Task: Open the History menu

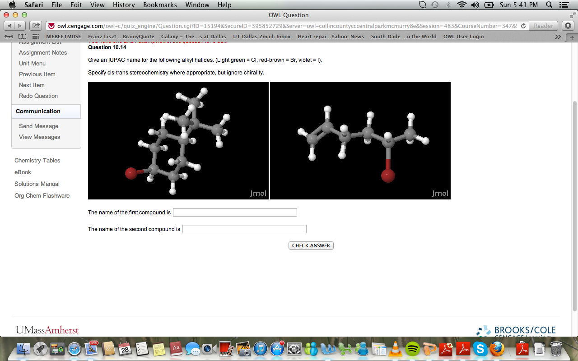Action: coord(123,5)
